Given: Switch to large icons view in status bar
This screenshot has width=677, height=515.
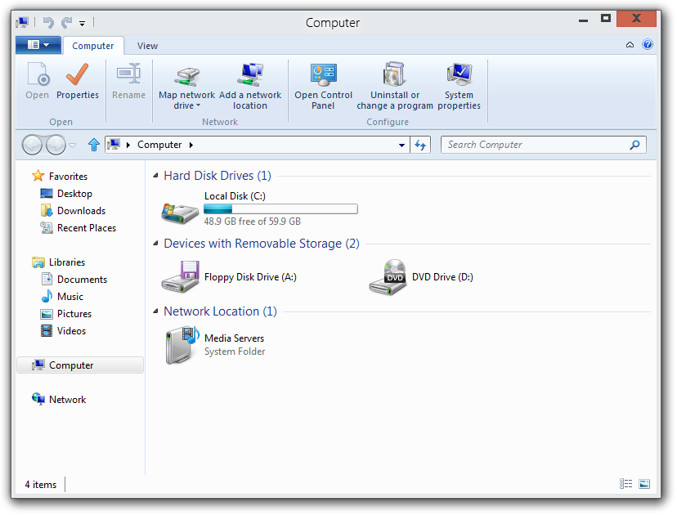Looking at the screenshot, I should (x=644, y=484).
